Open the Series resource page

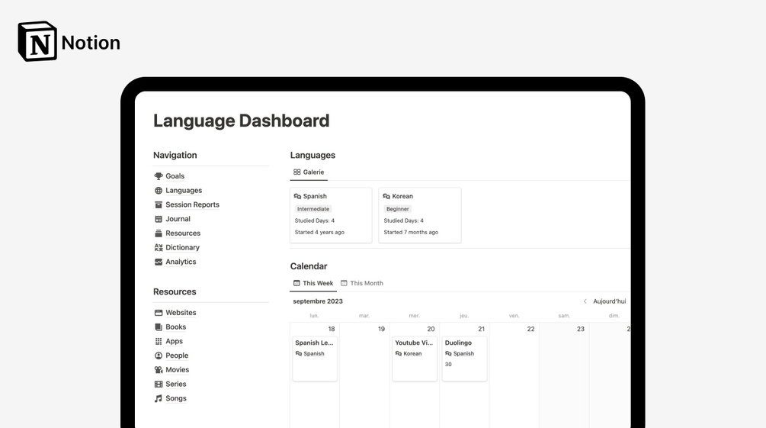tap(176, 384)
